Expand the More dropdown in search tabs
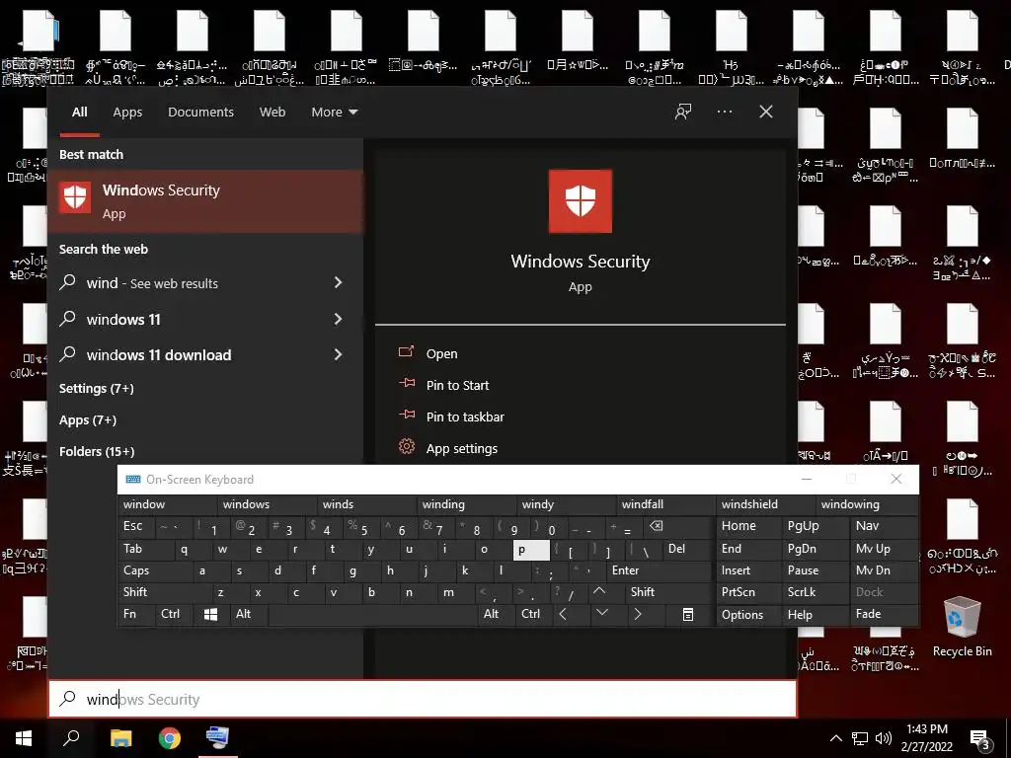Image resolution: width=1011 pixels, height=758 pixels. [x=334, y=112]
